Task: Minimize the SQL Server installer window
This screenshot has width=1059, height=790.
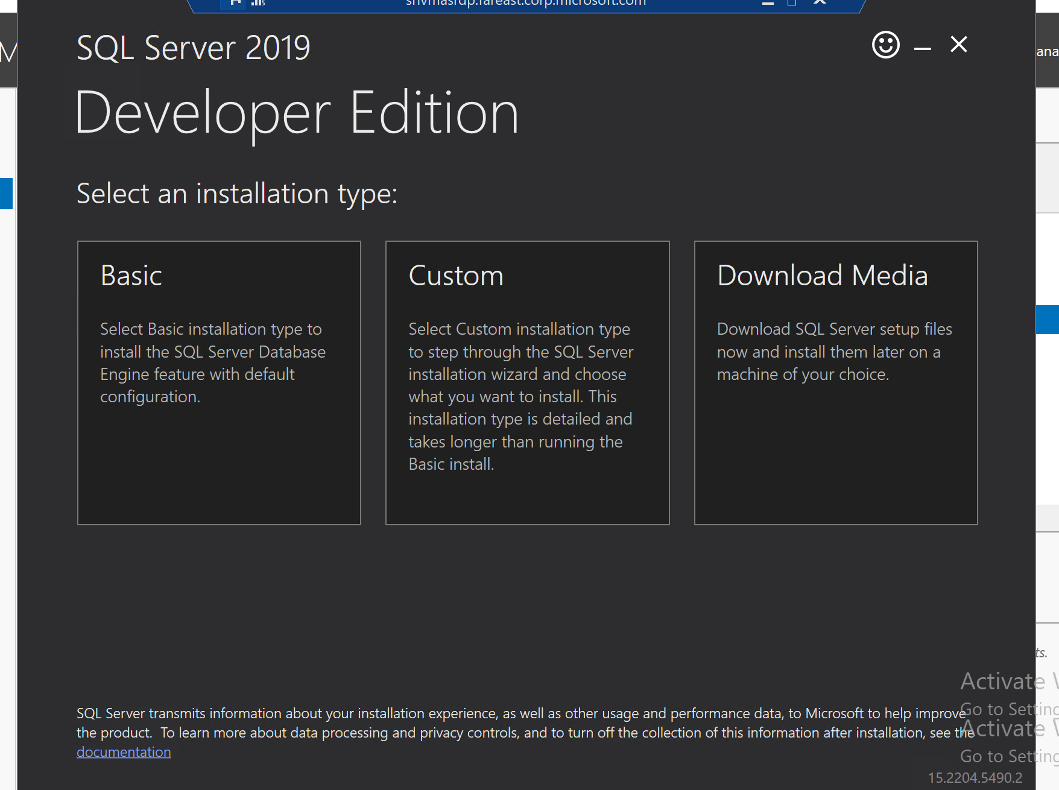Action: (x=922, y=47)
